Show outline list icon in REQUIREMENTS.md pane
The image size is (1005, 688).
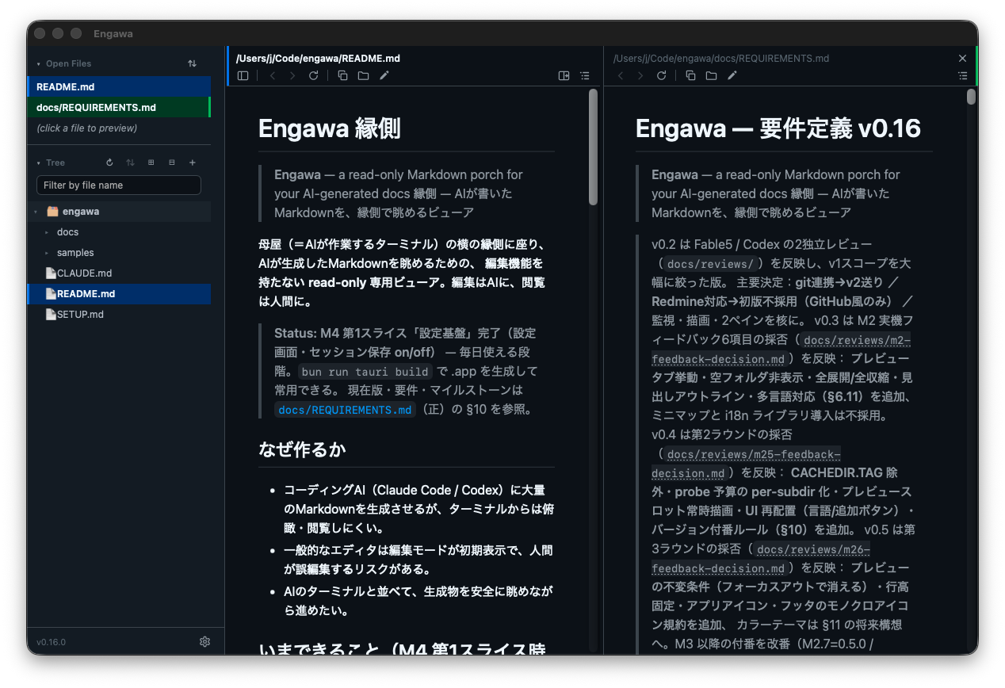[962, 76]
